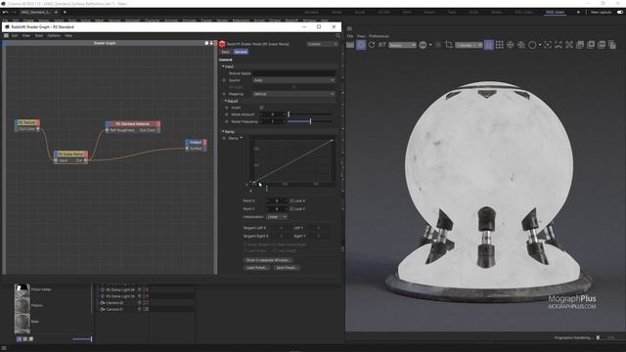Click the Undo arrow in Cinema 4D toolbar
626x352 pixels.
5,13
